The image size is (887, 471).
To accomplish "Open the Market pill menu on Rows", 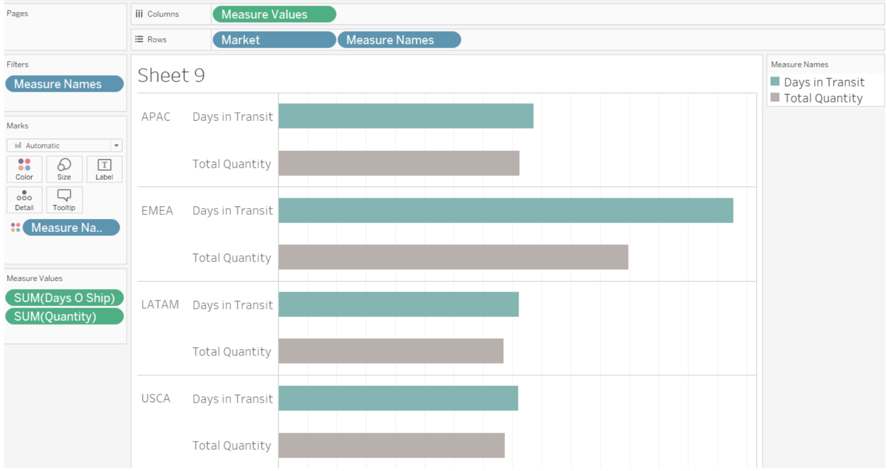I will click(274, 40).
